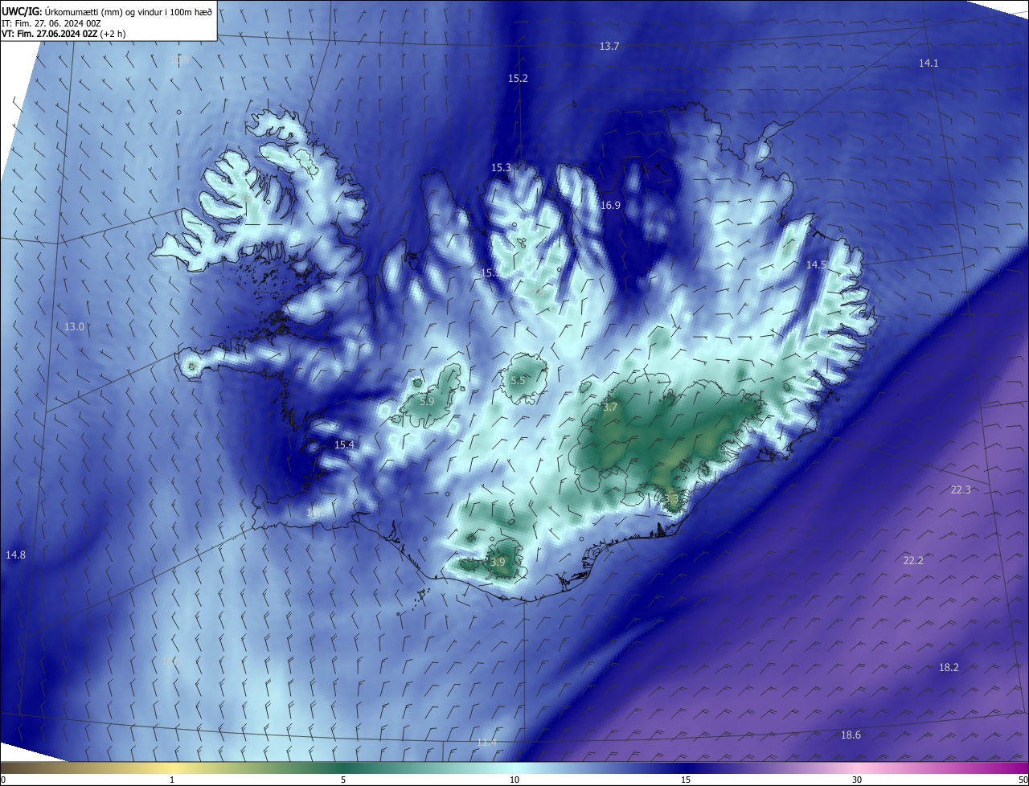Click the 13.0 value label

74,327
